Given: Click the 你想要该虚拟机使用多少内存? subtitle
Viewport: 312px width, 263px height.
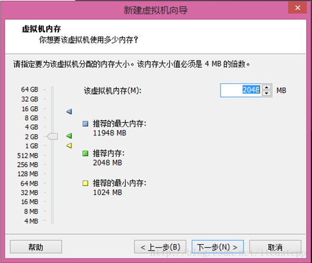Looking at the screenshot, I should (88, 40).
